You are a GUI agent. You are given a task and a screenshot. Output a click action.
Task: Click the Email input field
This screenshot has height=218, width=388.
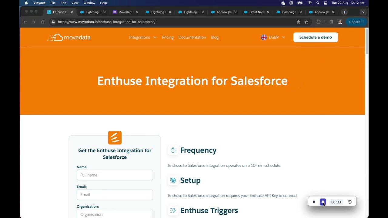(115, 195)
